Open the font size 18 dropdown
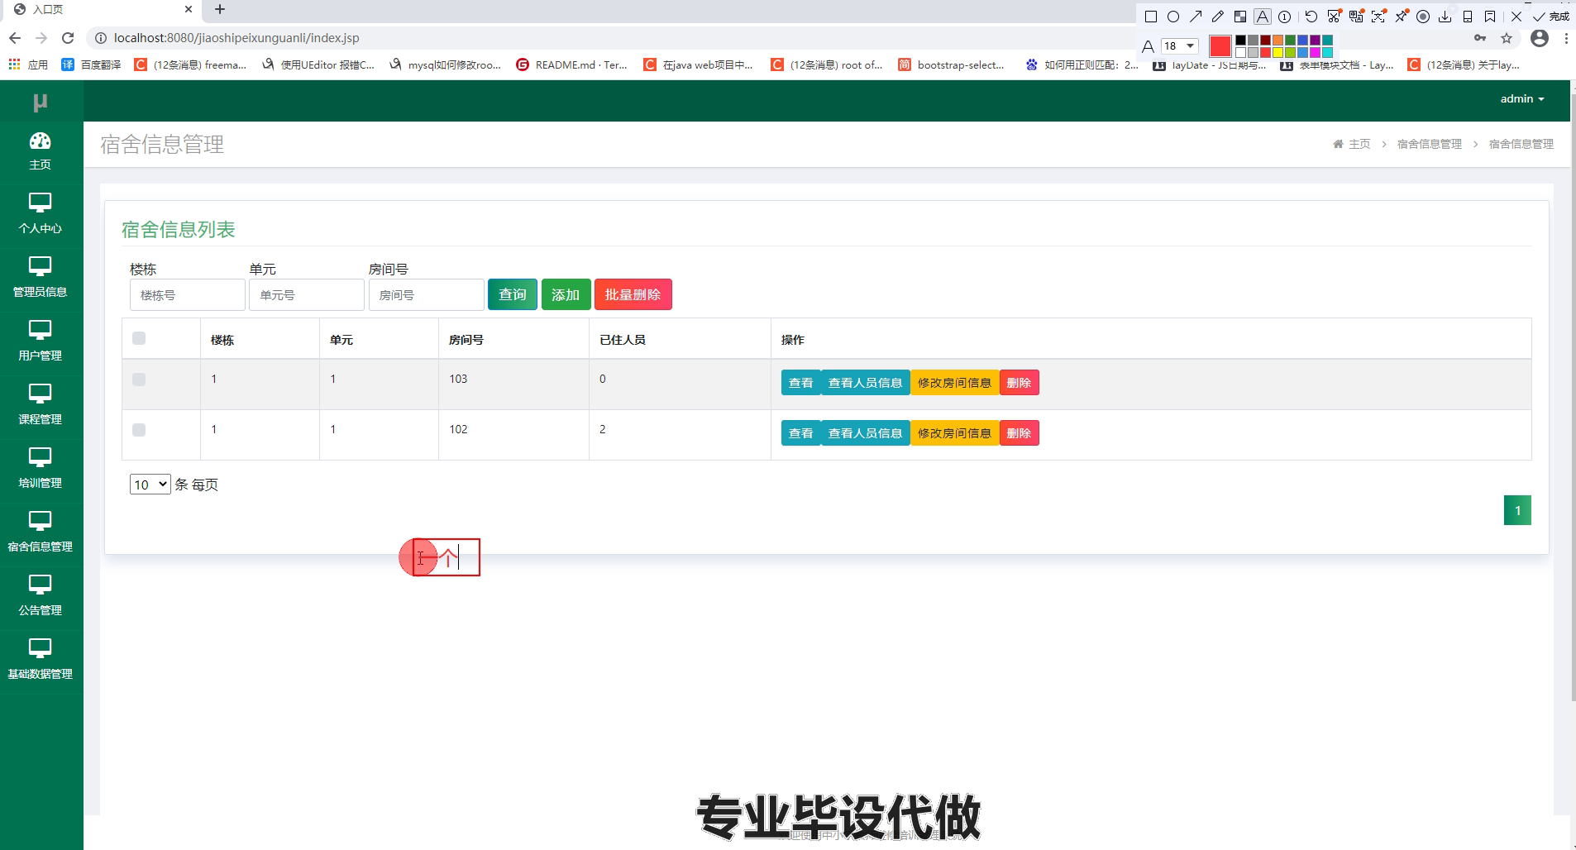 point(1180,45)
